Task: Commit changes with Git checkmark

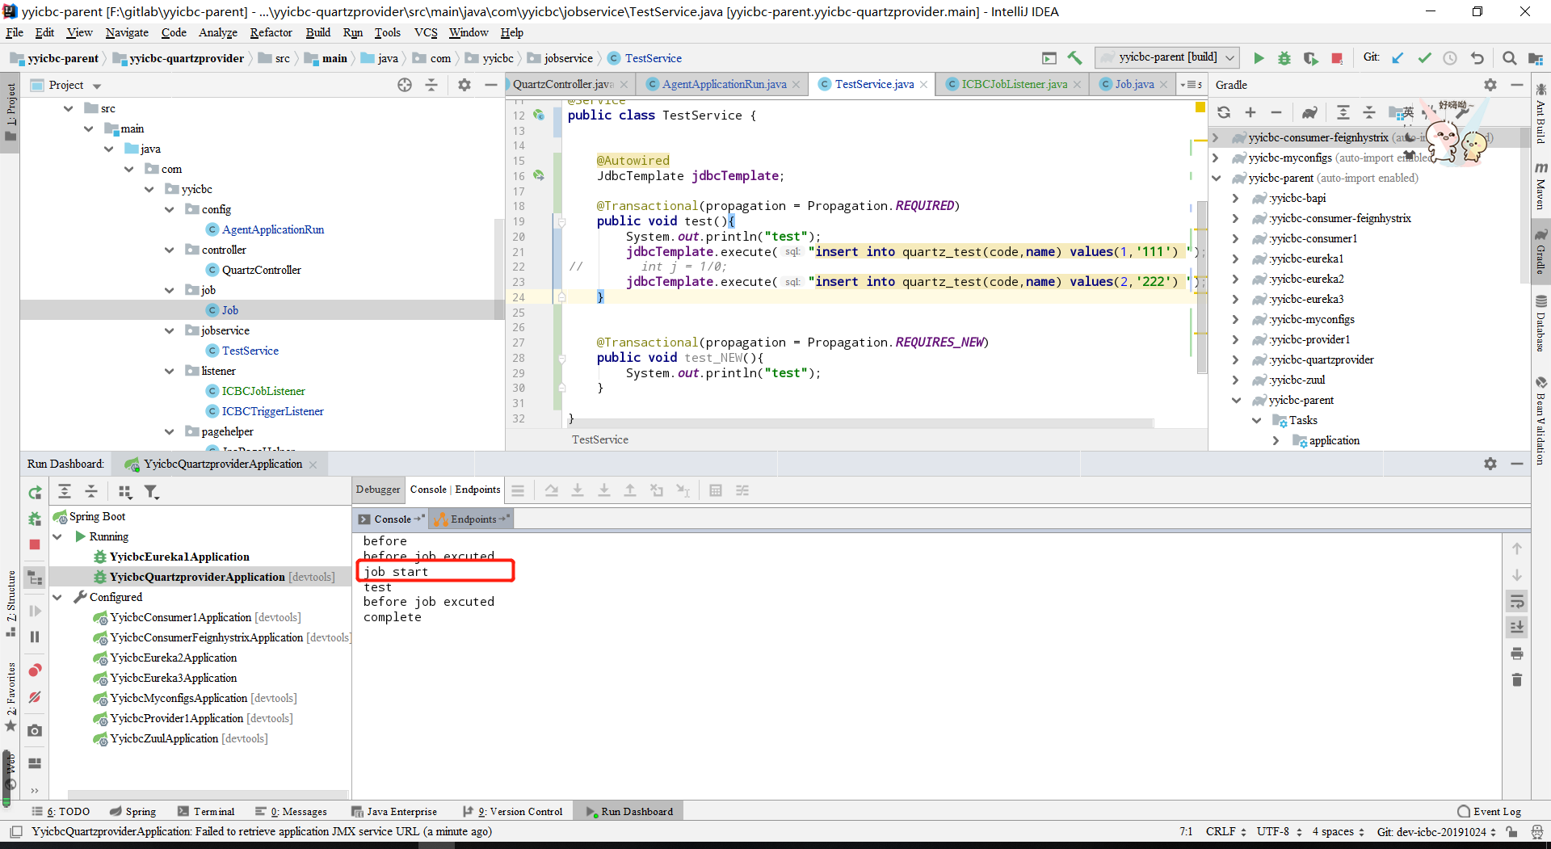Action: pos(1424,58)
